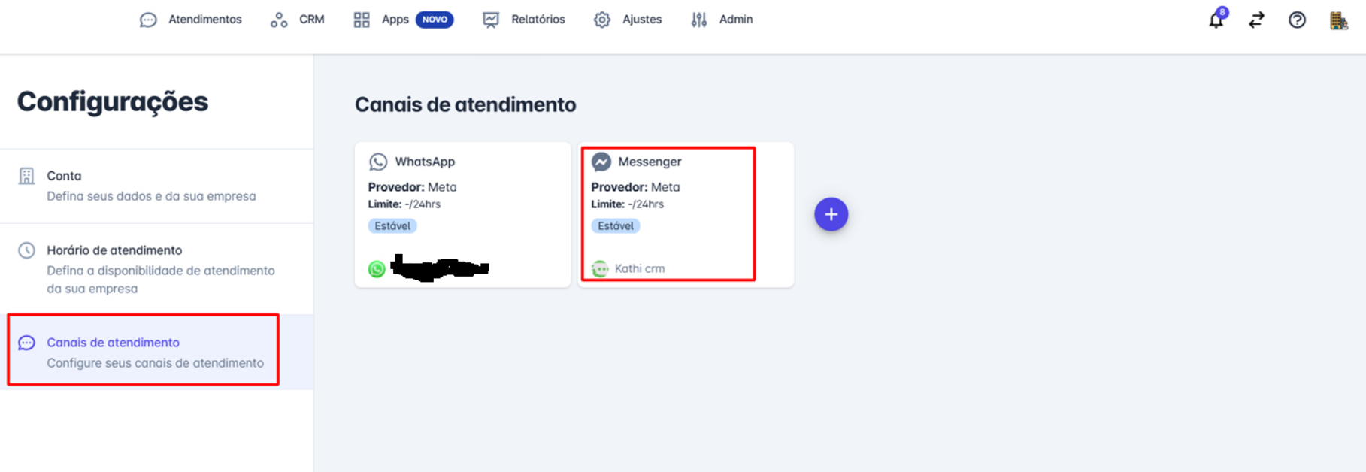Screen dimensions: 1366x472
Task: Open Ajustes in the top navigation
Action: tap(628, 20)
